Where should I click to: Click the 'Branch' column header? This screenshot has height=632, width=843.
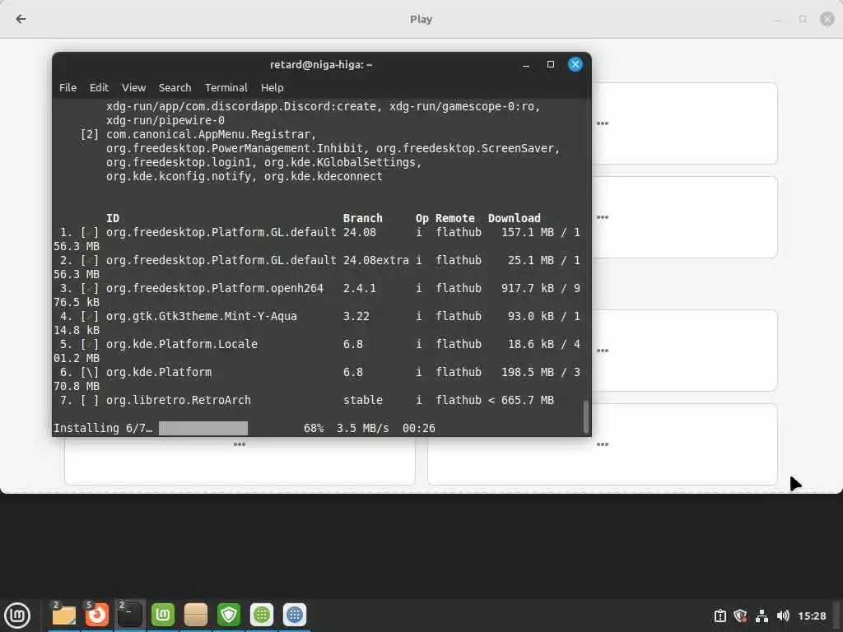coord(363,218)
